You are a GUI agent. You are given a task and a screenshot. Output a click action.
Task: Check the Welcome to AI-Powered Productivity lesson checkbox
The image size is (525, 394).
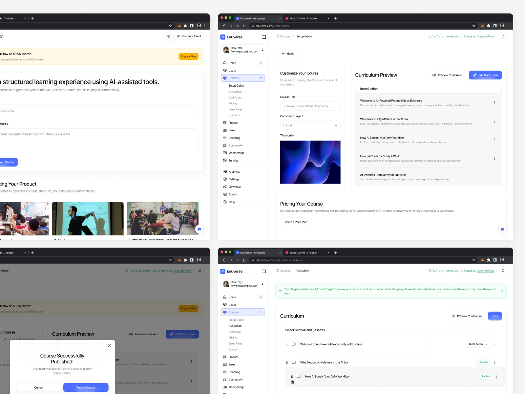[x=294, y=344]
